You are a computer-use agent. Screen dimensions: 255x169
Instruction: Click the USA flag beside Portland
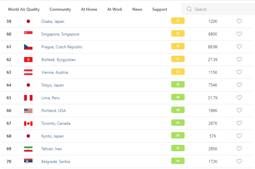pos(28,111)
